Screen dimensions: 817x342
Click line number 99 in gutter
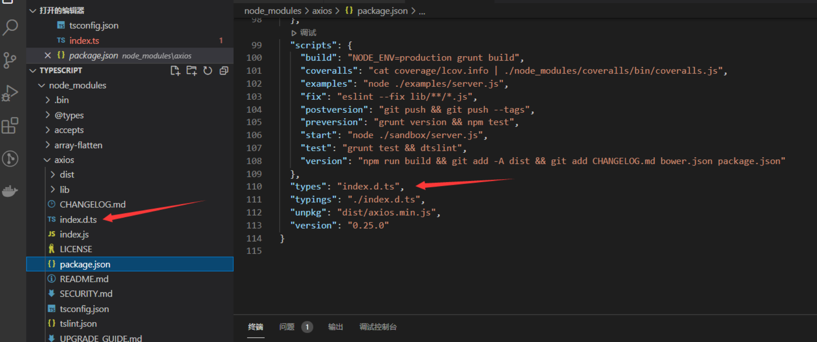point(256,45)
